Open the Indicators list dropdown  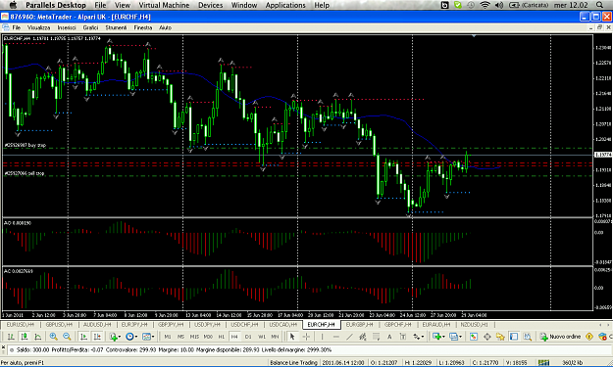pos(115,337)
